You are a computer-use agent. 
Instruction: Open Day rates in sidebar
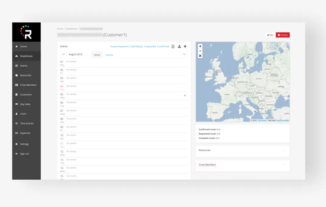click(25, 104)
